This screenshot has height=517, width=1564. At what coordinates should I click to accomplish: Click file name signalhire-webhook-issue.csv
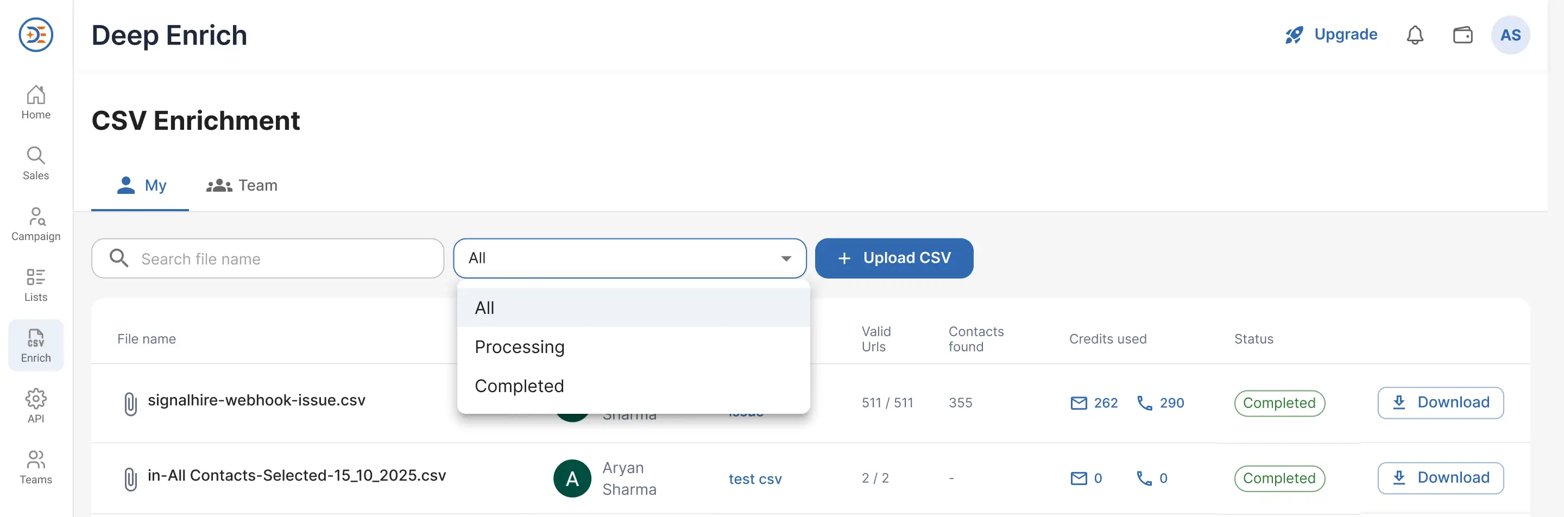(x=256, y=400)
